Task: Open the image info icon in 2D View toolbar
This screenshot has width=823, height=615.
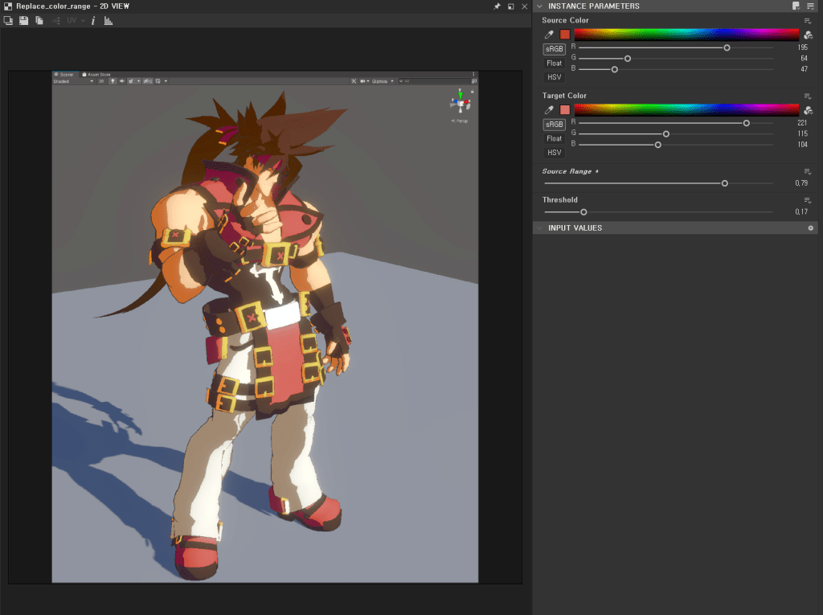Action: pyautogui.click(x=93, y=20)
